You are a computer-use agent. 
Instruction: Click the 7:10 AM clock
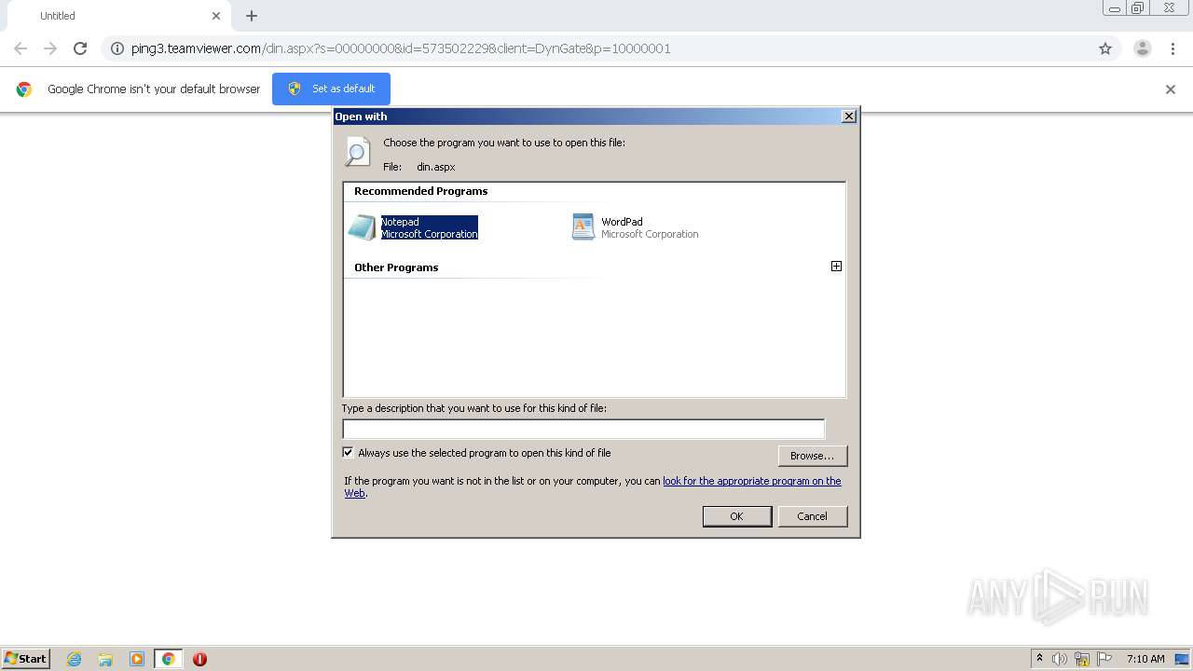[1145, 659]
